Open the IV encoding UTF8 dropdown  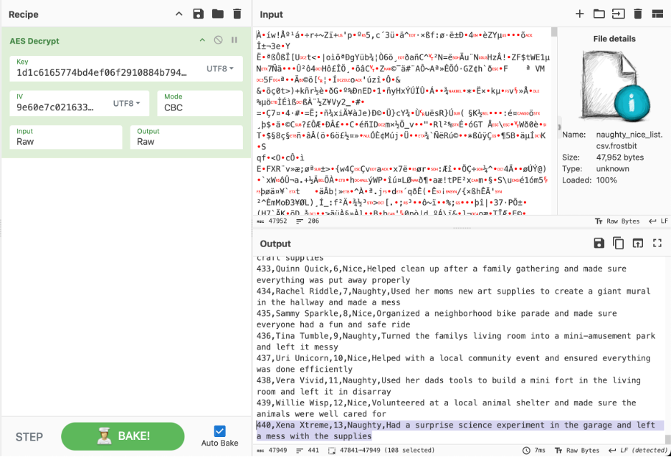[126, 104]
